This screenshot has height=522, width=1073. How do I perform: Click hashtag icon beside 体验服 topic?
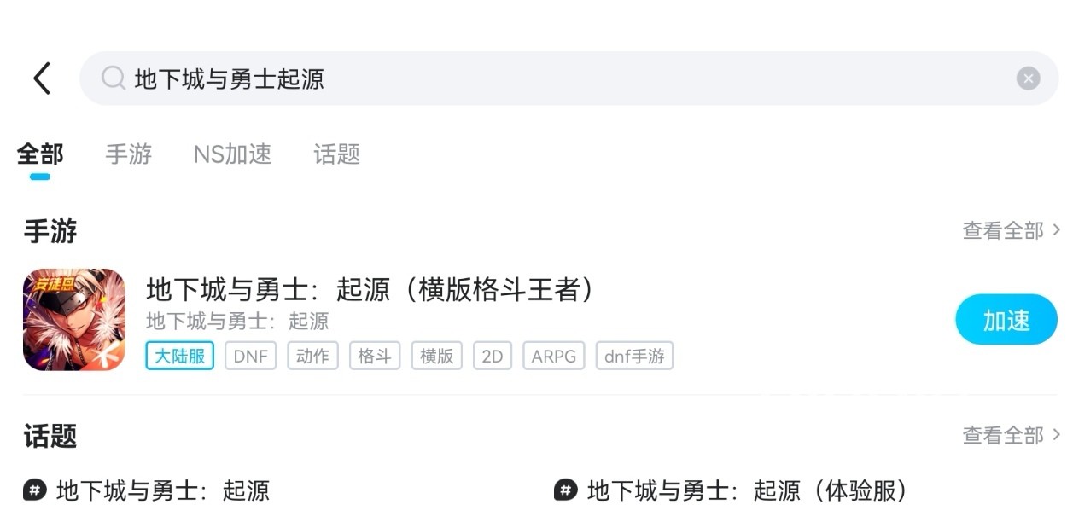pos(566,490)
